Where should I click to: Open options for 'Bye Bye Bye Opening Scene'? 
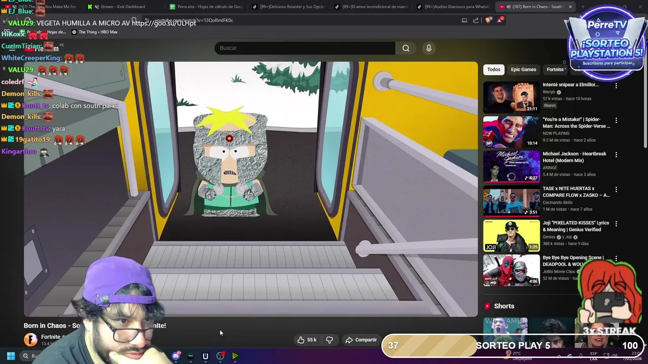point(616,259)
